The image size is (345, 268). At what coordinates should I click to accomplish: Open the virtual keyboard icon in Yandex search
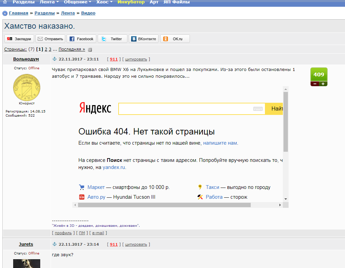[258, 109]
